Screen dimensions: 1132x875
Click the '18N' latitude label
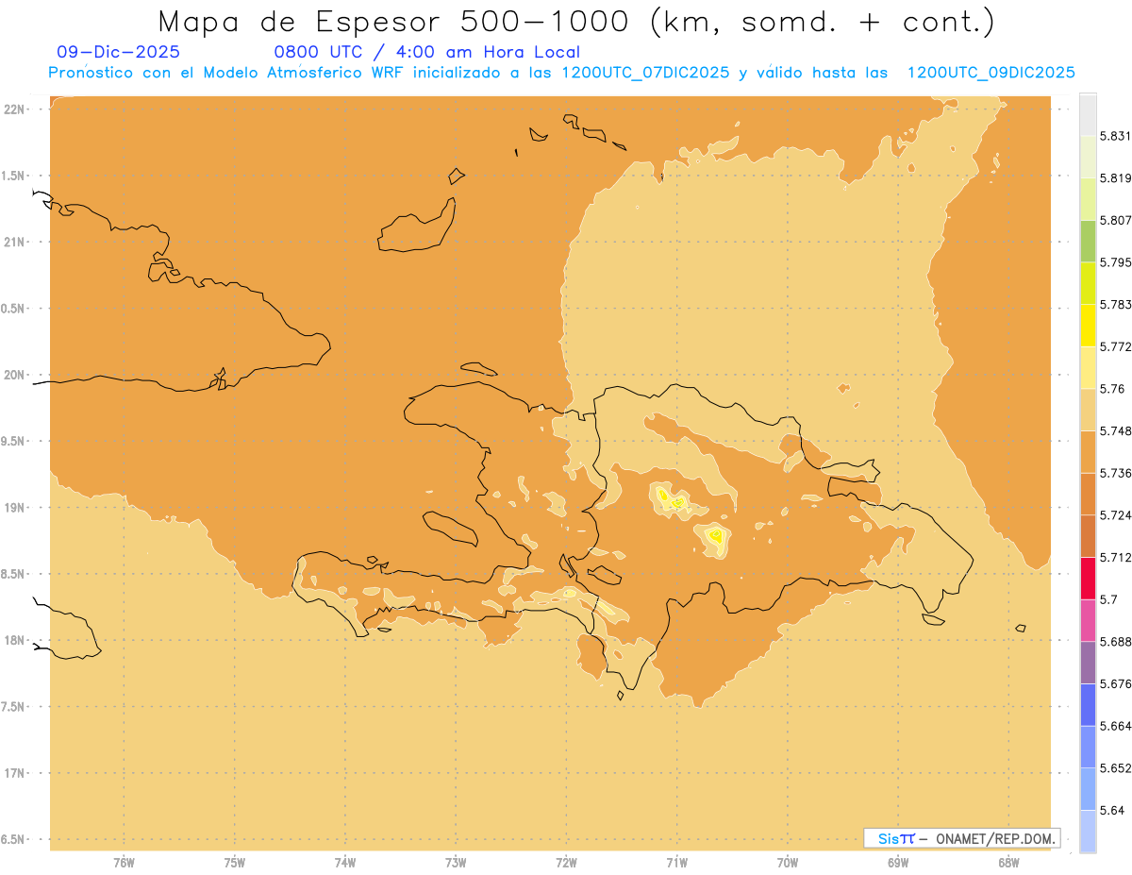(x=16, y=641)
